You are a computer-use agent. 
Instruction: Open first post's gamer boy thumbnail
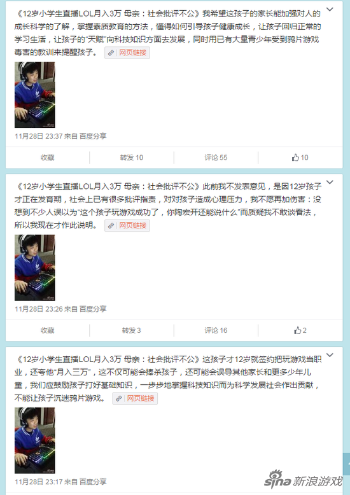35,95
